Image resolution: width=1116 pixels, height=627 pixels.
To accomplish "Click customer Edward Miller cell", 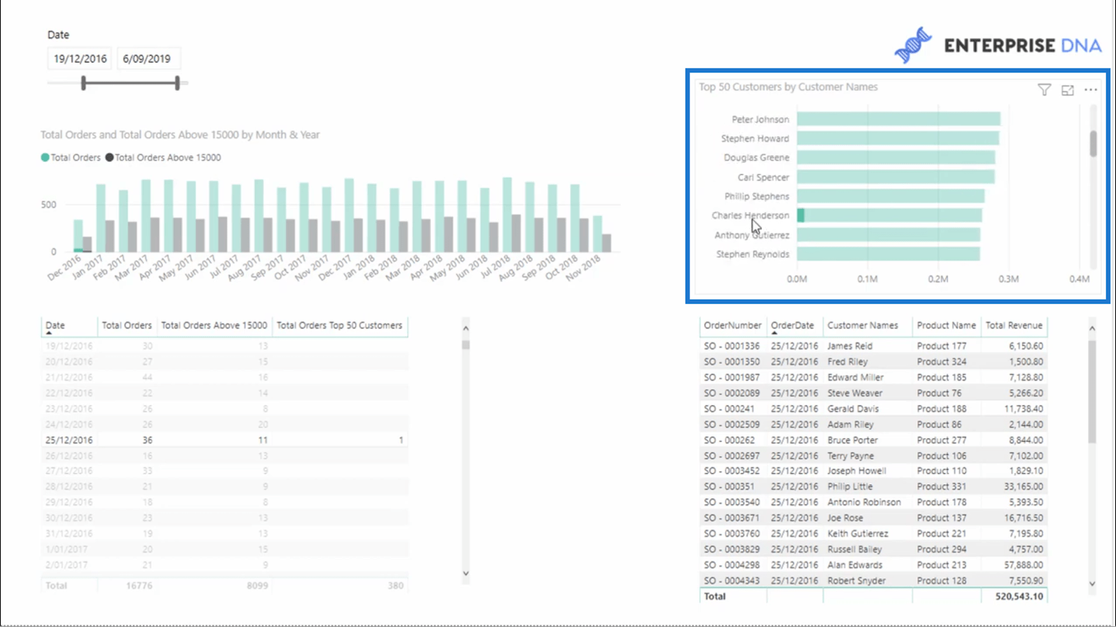I will coord(855,378).
